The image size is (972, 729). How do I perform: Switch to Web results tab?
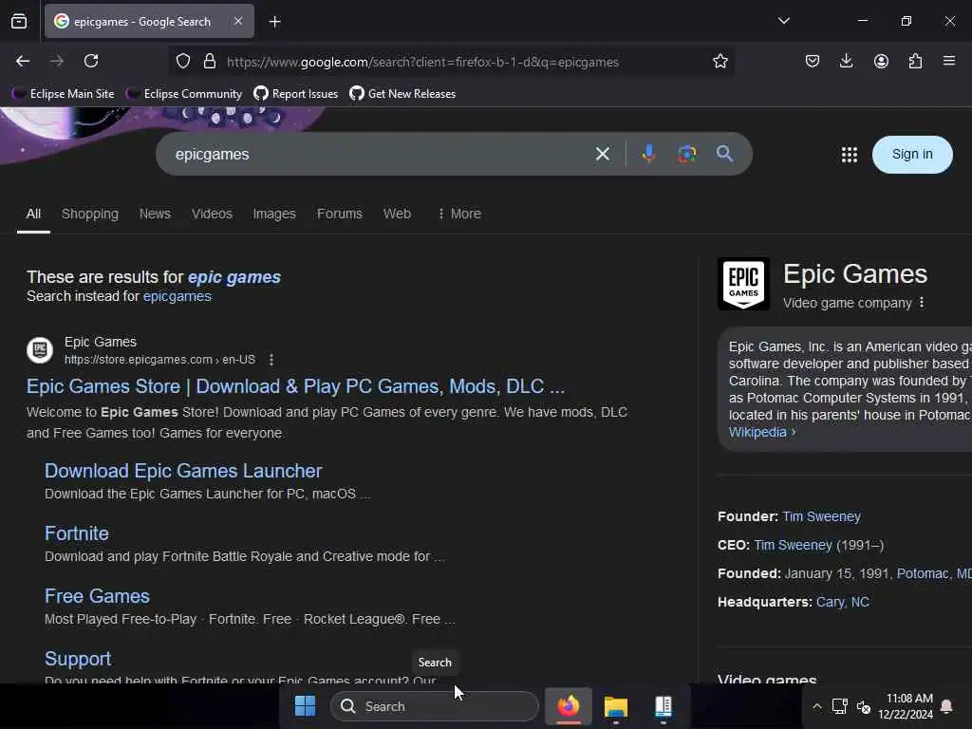coord(397,214)
